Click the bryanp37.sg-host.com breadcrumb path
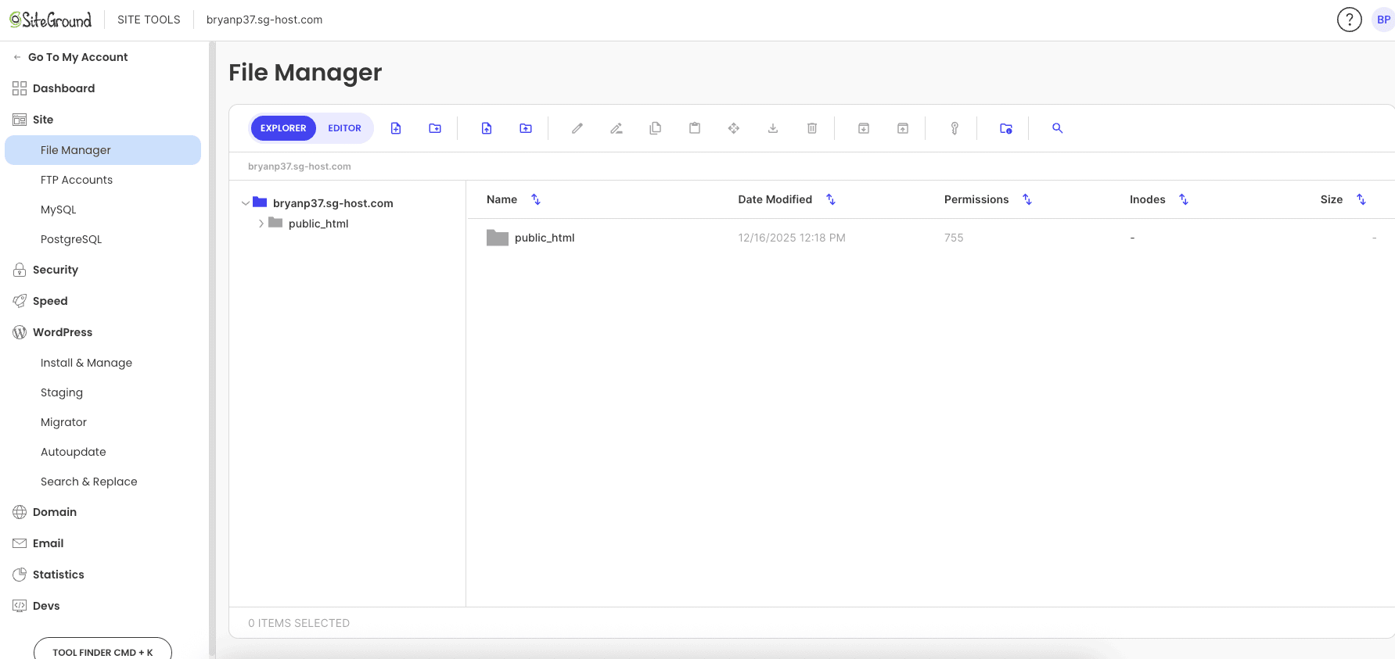 tap(299, 167)
